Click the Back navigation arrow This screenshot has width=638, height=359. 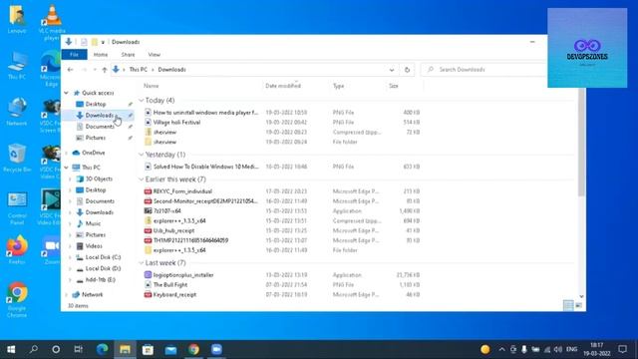(71, 70)
